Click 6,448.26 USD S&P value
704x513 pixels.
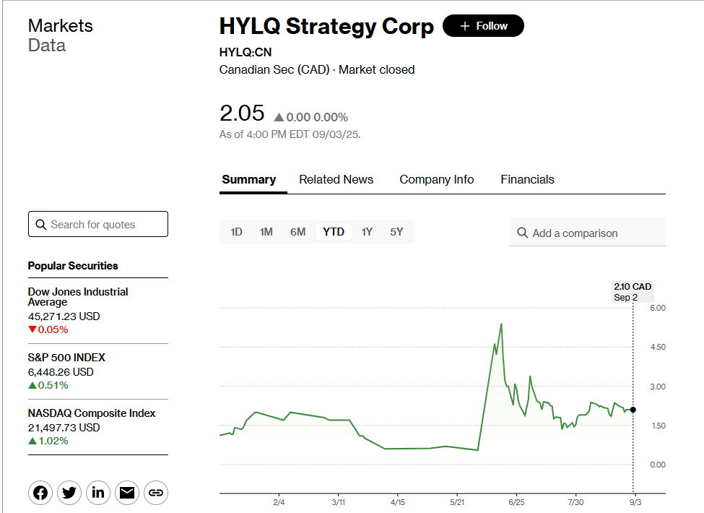pyautogui.click(x=61, y=372)
